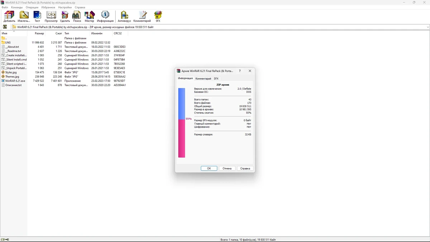Click the Удалить (Delete) toolbar icon
This screenshot has width=430, height=242.
[65, 15]
